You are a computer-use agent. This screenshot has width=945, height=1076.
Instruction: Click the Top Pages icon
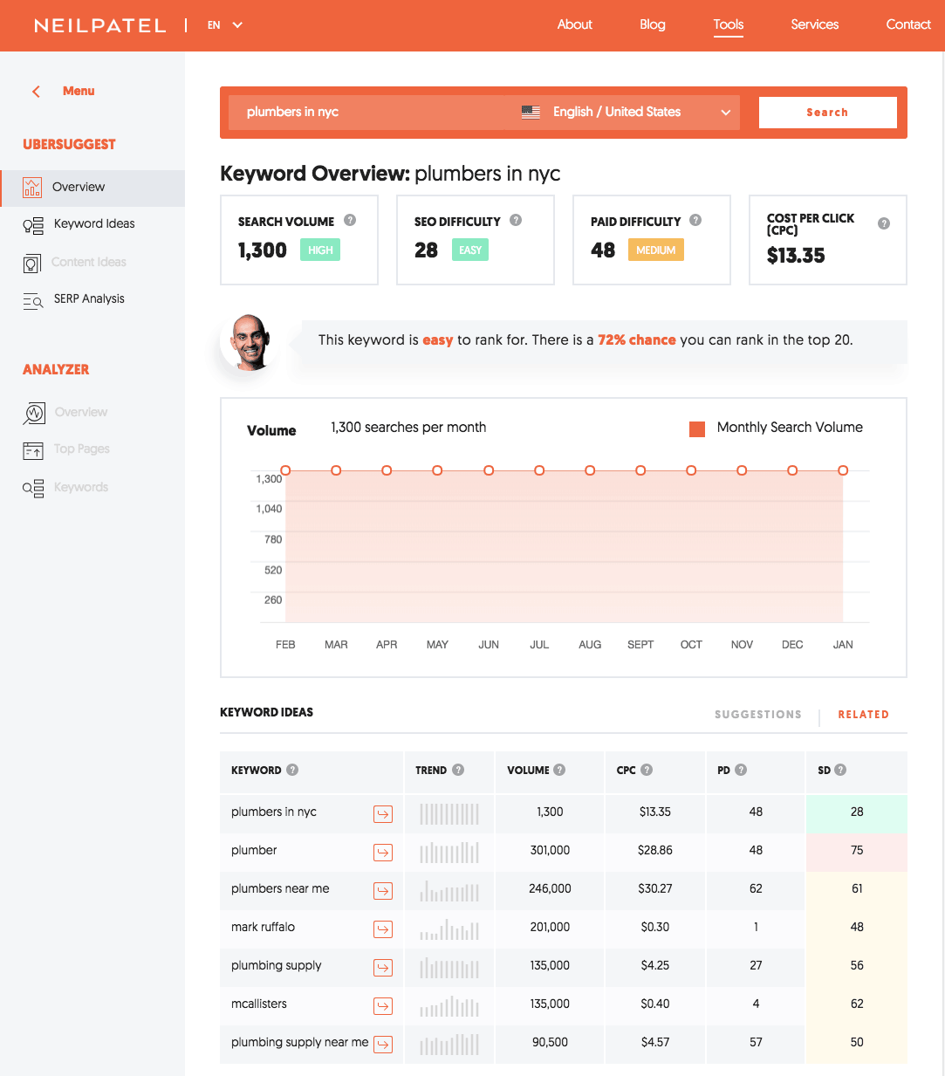(x=33, y=450)
